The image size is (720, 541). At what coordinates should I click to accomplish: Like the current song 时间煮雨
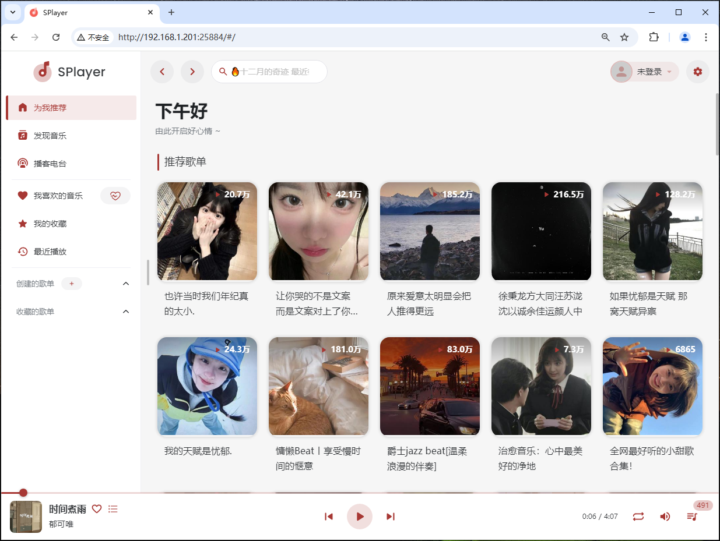pyautogui.click(x=97, y=508)
